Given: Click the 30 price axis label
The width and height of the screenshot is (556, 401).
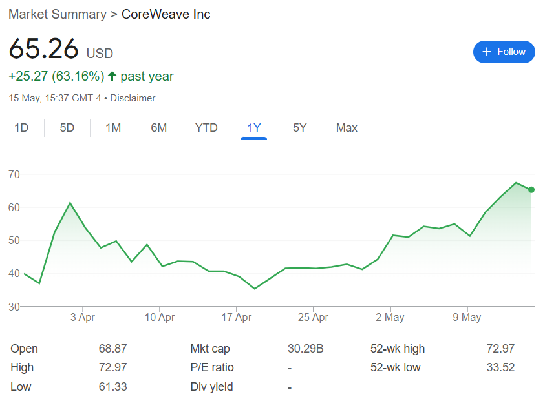Looking at the screenshot, I should [x=14, y=307].
